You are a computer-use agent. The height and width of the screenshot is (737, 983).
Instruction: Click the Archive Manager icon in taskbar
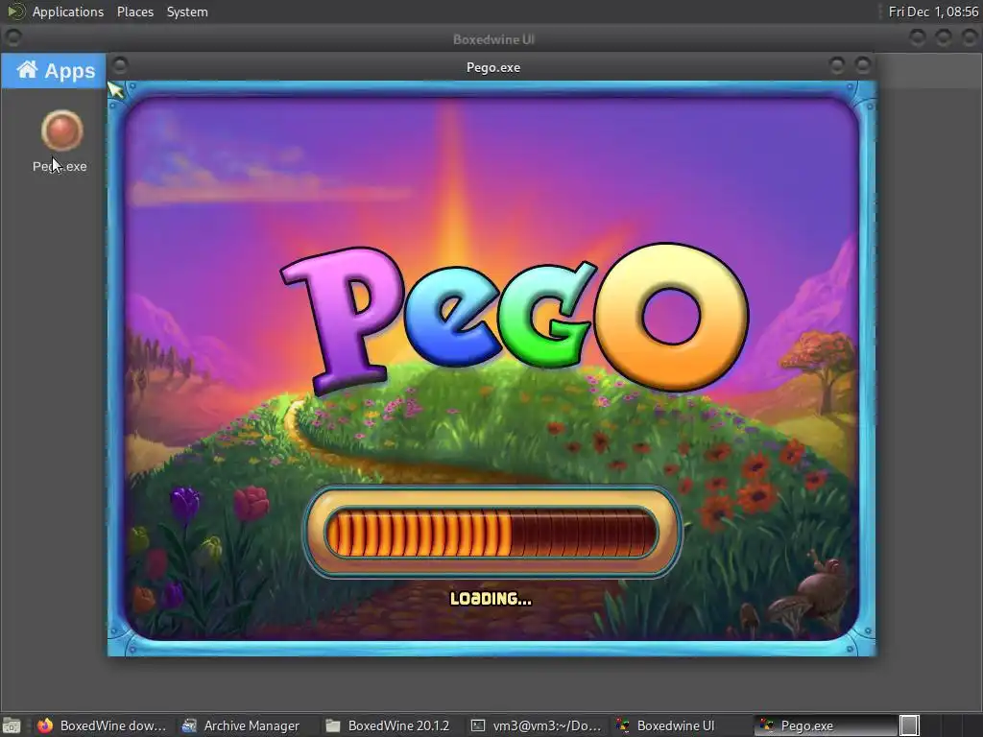[x=189, y=725]
